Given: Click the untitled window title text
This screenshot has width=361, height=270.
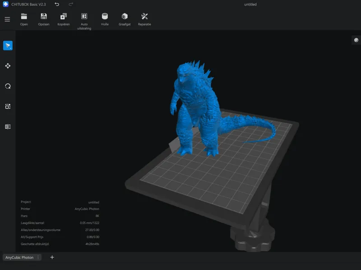Looking at the screenshot, I should pos(250,4).
